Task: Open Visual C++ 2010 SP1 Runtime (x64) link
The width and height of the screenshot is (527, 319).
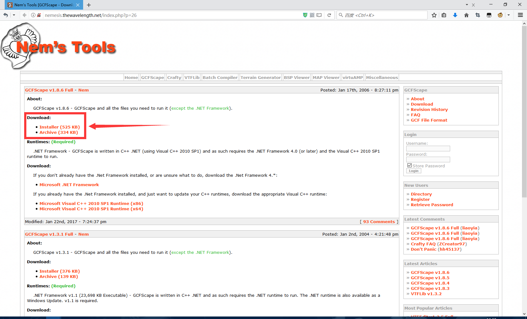Action: 91,209
